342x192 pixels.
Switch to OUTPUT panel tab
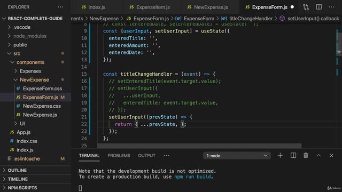(147, 156)
